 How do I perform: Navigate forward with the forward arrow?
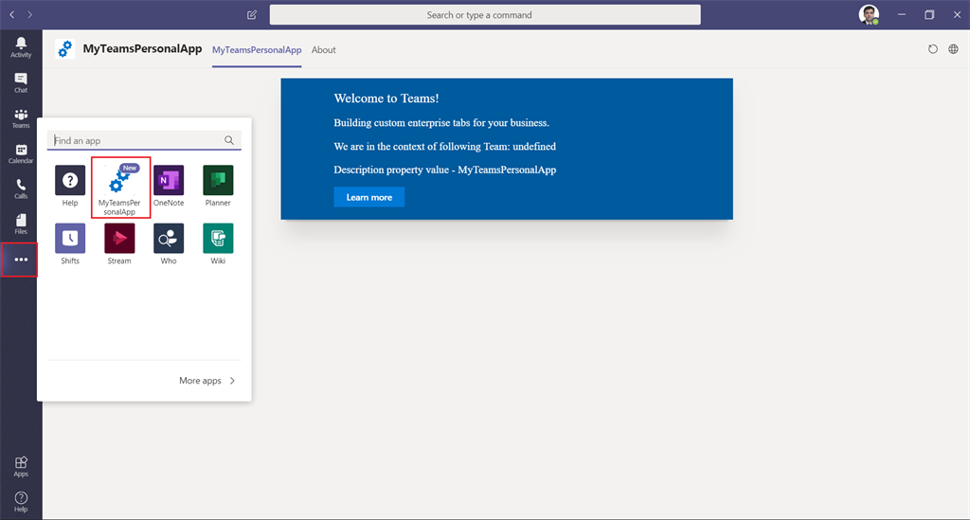[x=29, y=15]
